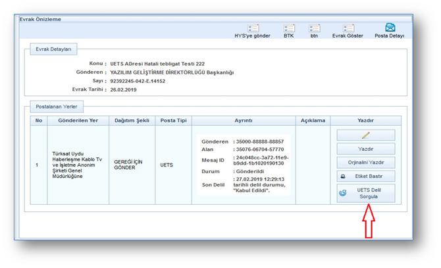
Task: Click the UETS Delil Sorgula icon
Action: tap(343, 193)
